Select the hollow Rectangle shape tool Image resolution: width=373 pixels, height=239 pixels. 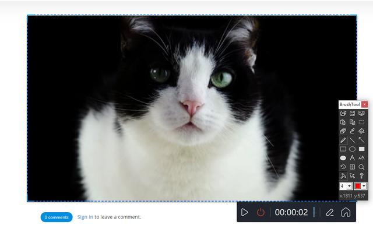pos(343,149)
